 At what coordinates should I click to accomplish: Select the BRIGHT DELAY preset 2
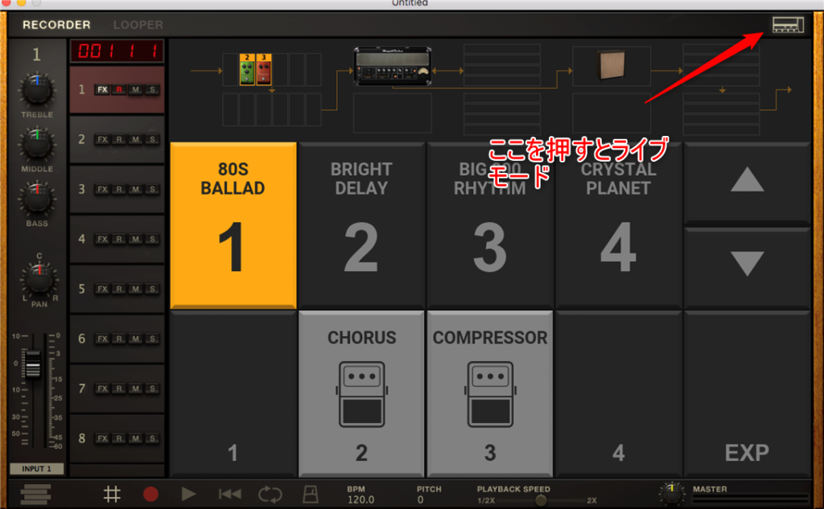(361, 224)
